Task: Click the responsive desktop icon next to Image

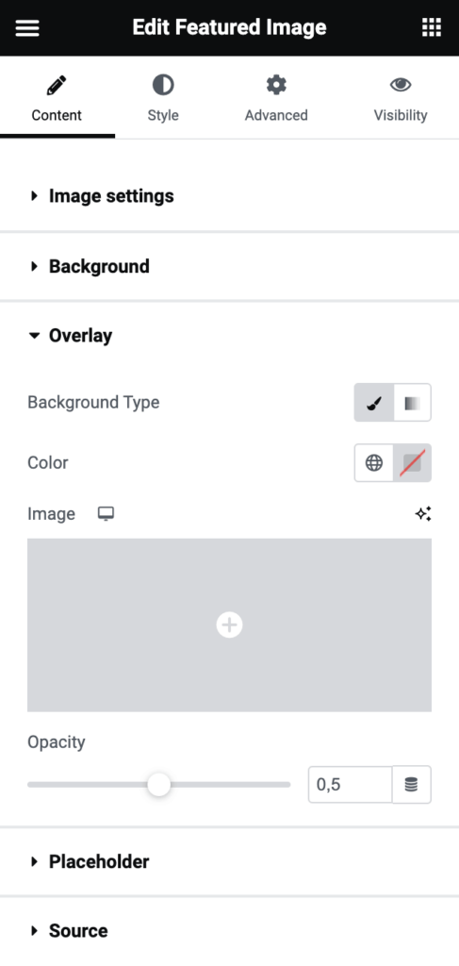Action: pyautogui.click(x=106, y=514)
